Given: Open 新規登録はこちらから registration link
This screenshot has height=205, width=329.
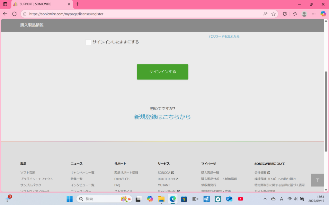Looking at the screenshot, I should (163, 117).
